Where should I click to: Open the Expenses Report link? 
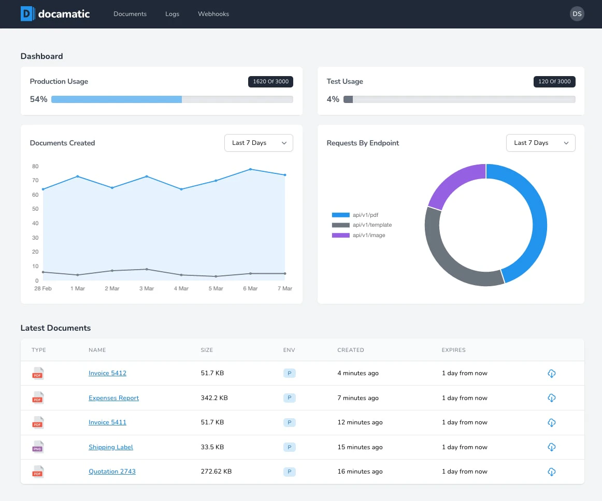click(113, 397)
